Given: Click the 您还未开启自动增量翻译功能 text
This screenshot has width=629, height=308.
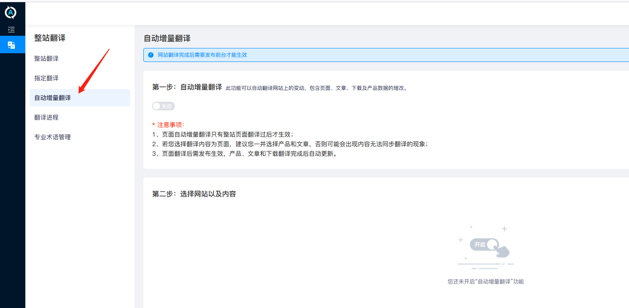Looking at the screenshot, I should pos(485,281).
